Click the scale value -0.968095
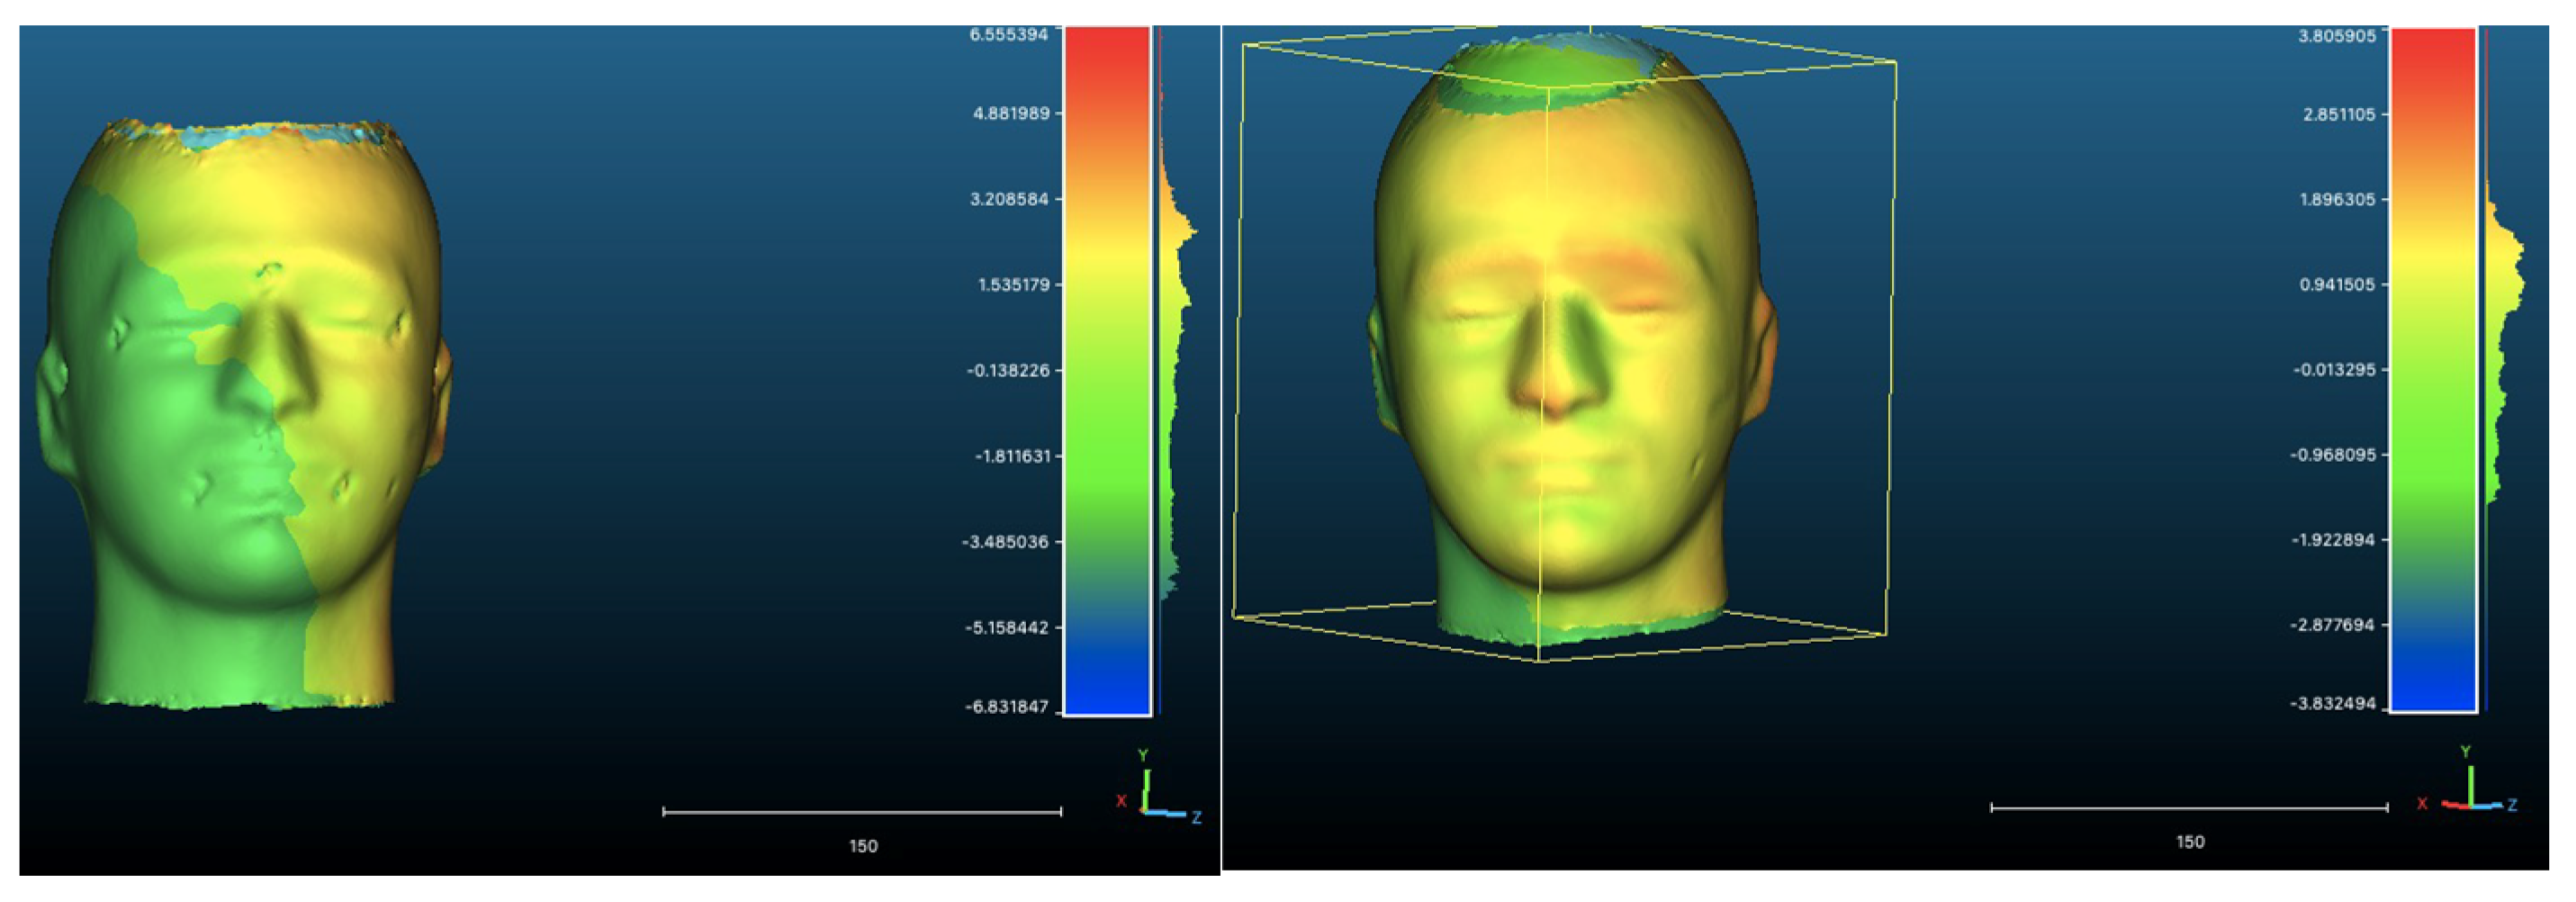This screenshot has width=2576, height=902. 2333,455
